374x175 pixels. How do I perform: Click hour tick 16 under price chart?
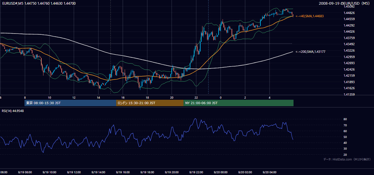tap(123, 98)
